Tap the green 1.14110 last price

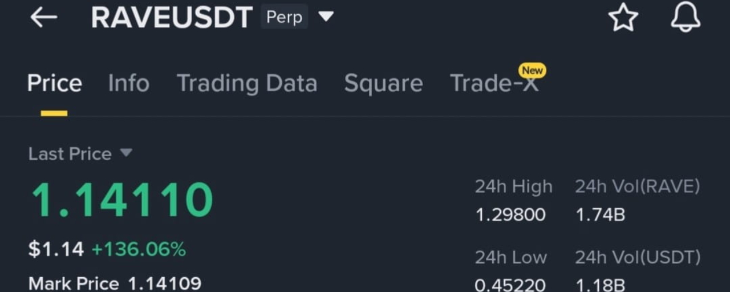[x=121, y=200]
